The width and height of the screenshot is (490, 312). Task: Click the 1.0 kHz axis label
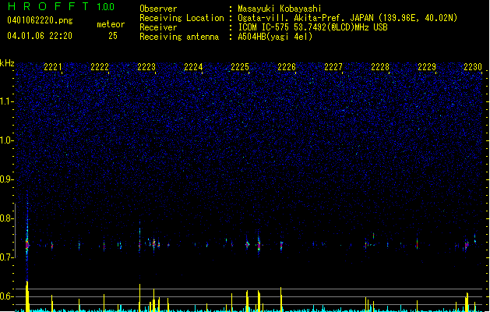(x=7, y=140)
